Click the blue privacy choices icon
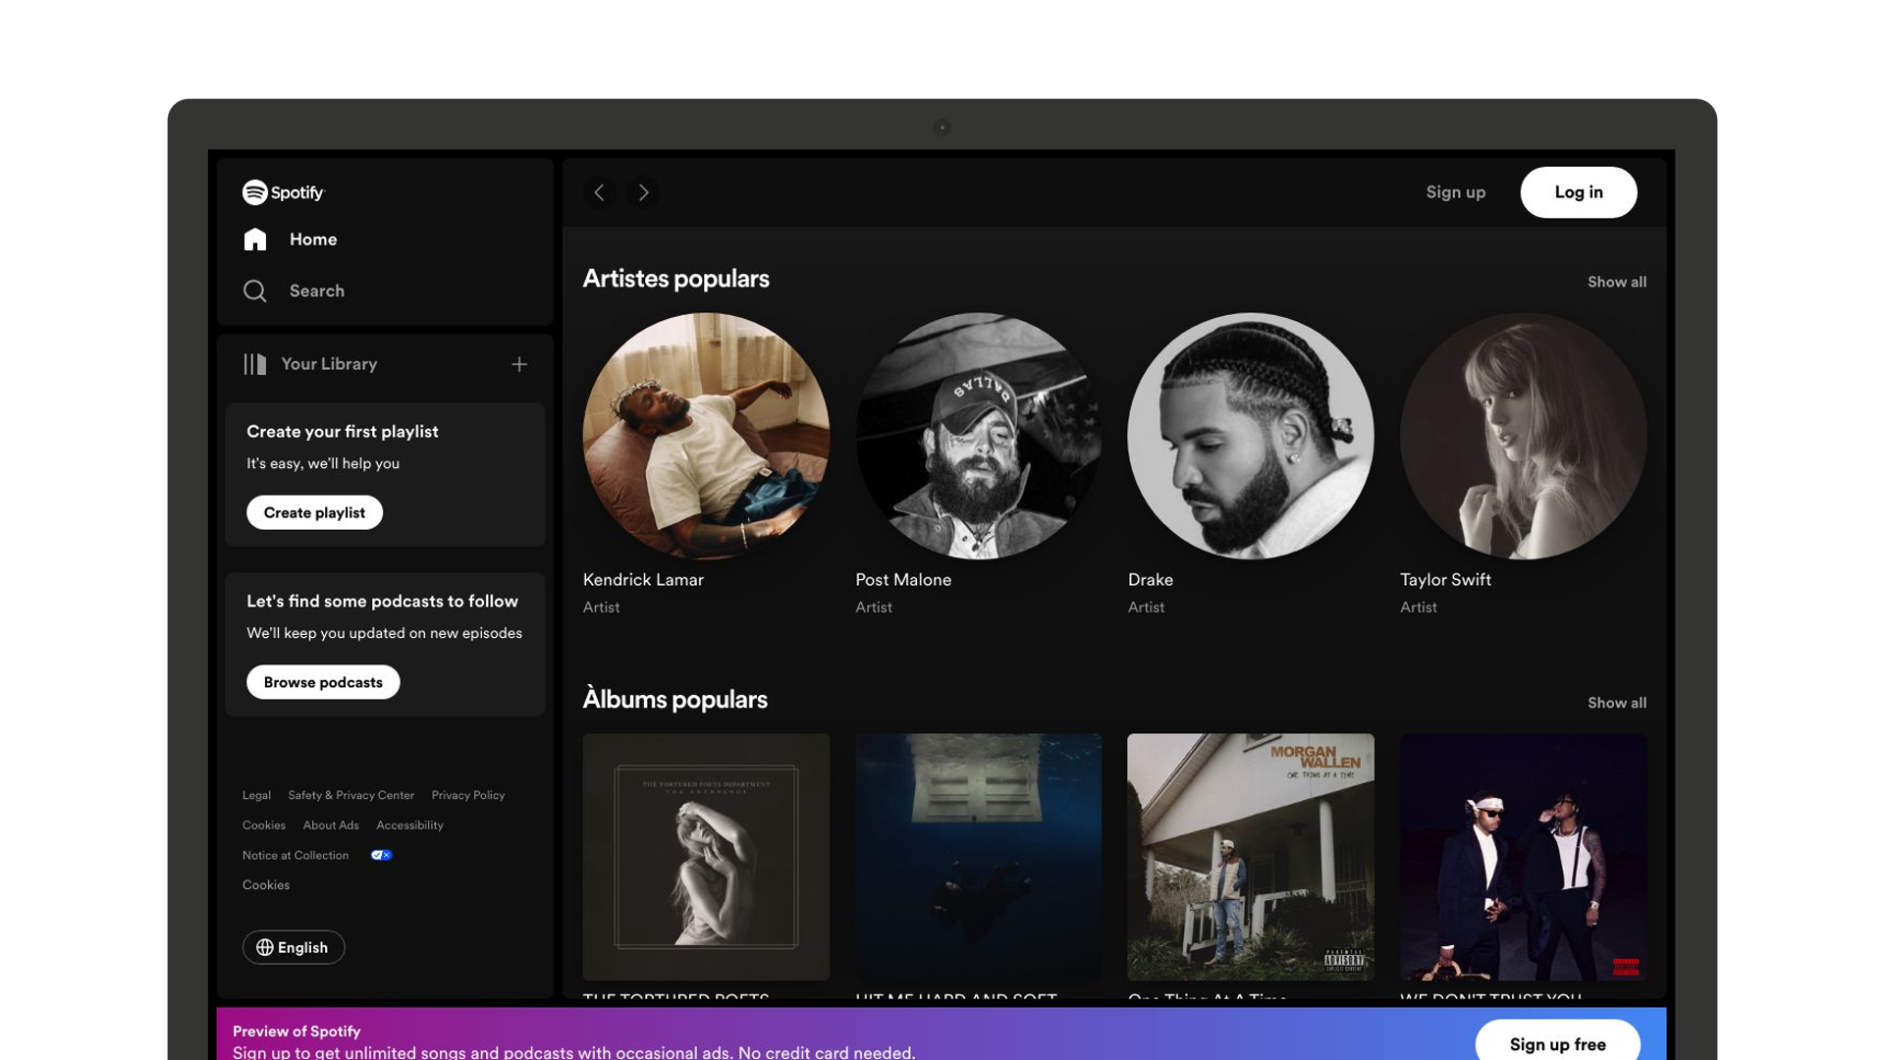The width and height of the screenshot is (1885, 1060). tap(381, 855)
